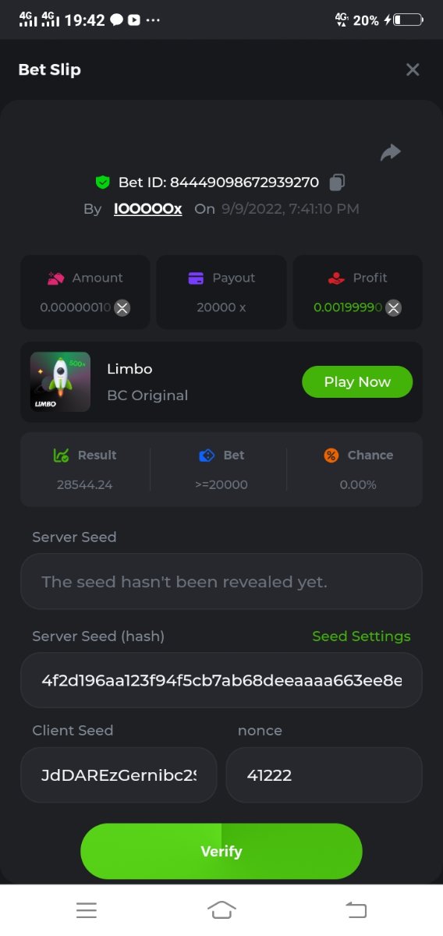Tap the orange Chance percent icon
This screenshot has width=443, height=936.
coord(331,456)
